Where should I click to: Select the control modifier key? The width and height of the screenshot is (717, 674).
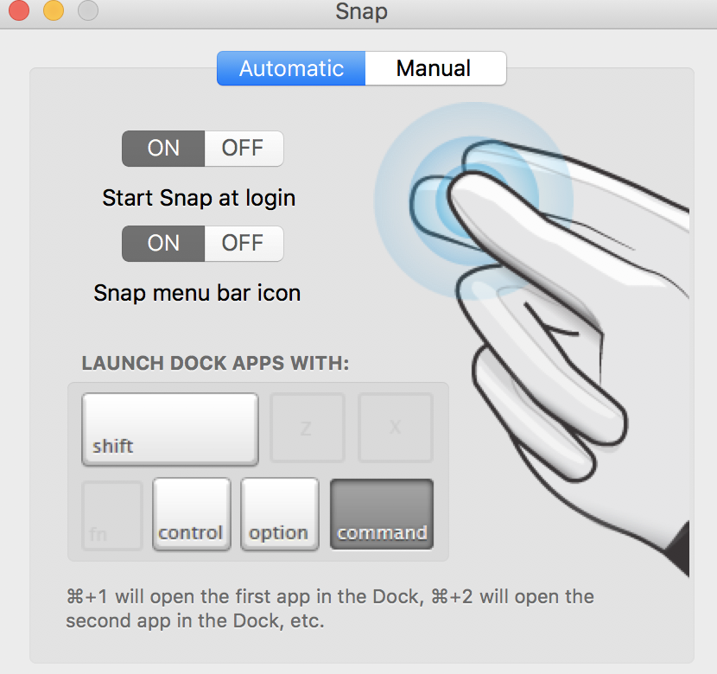(x=191, y=514)
